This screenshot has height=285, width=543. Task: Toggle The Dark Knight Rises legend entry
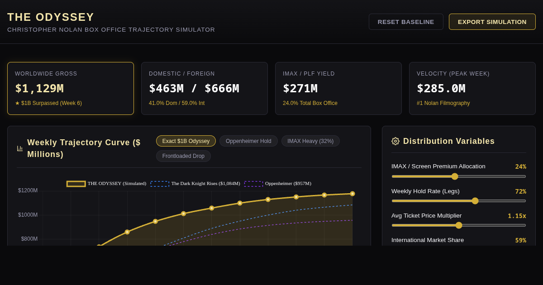coord(195,184)
